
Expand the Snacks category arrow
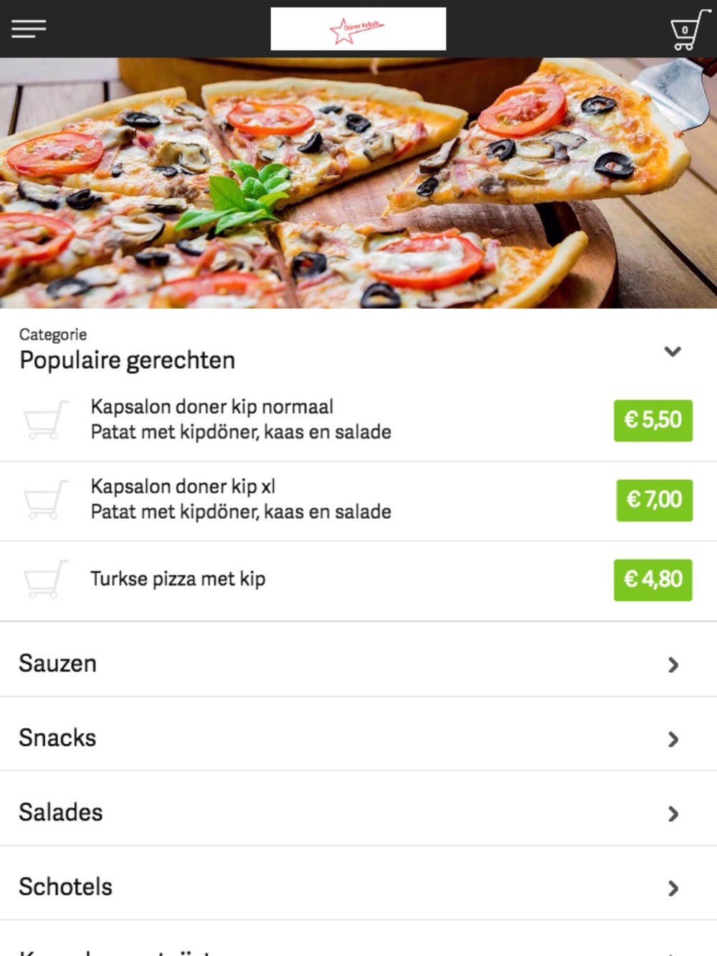click(673, 740)
